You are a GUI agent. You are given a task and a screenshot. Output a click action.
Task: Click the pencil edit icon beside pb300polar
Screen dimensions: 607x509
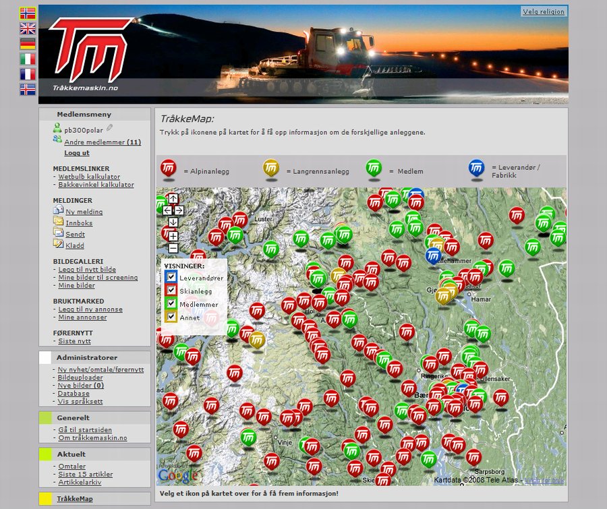click(x=109, y=127)
